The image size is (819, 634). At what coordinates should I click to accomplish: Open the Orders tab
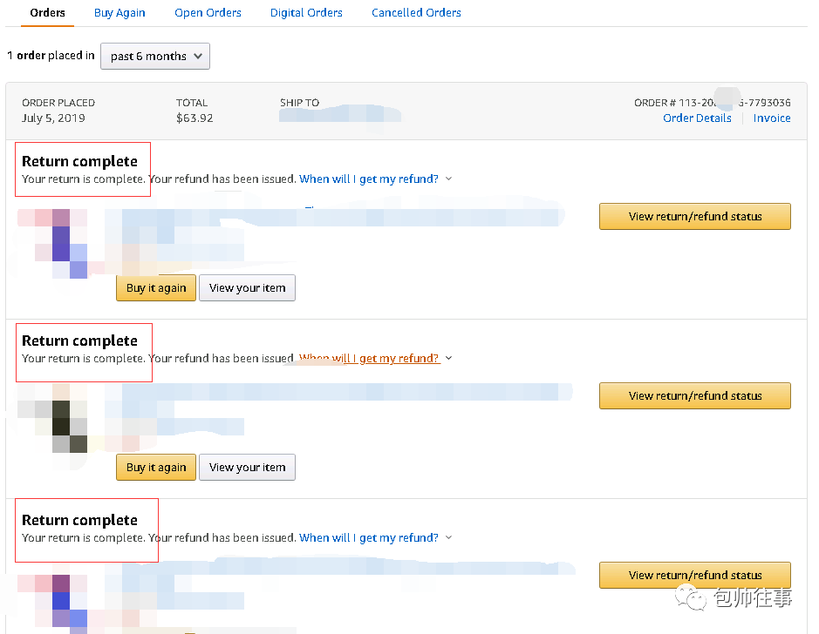click(47, 13)
